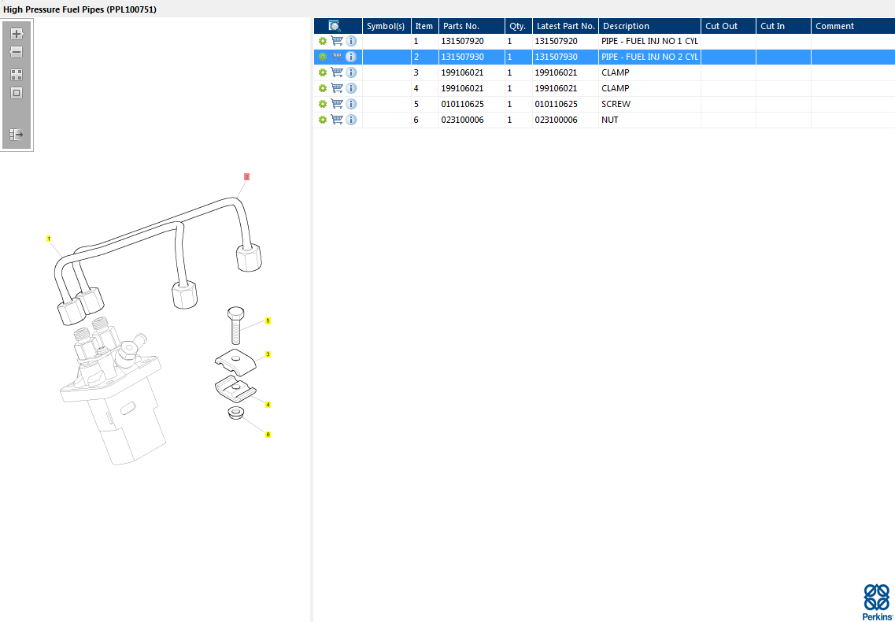Click green gear icon for SCREW row
The width and height of the screenshot is (895, 622).
coord(323,104)
